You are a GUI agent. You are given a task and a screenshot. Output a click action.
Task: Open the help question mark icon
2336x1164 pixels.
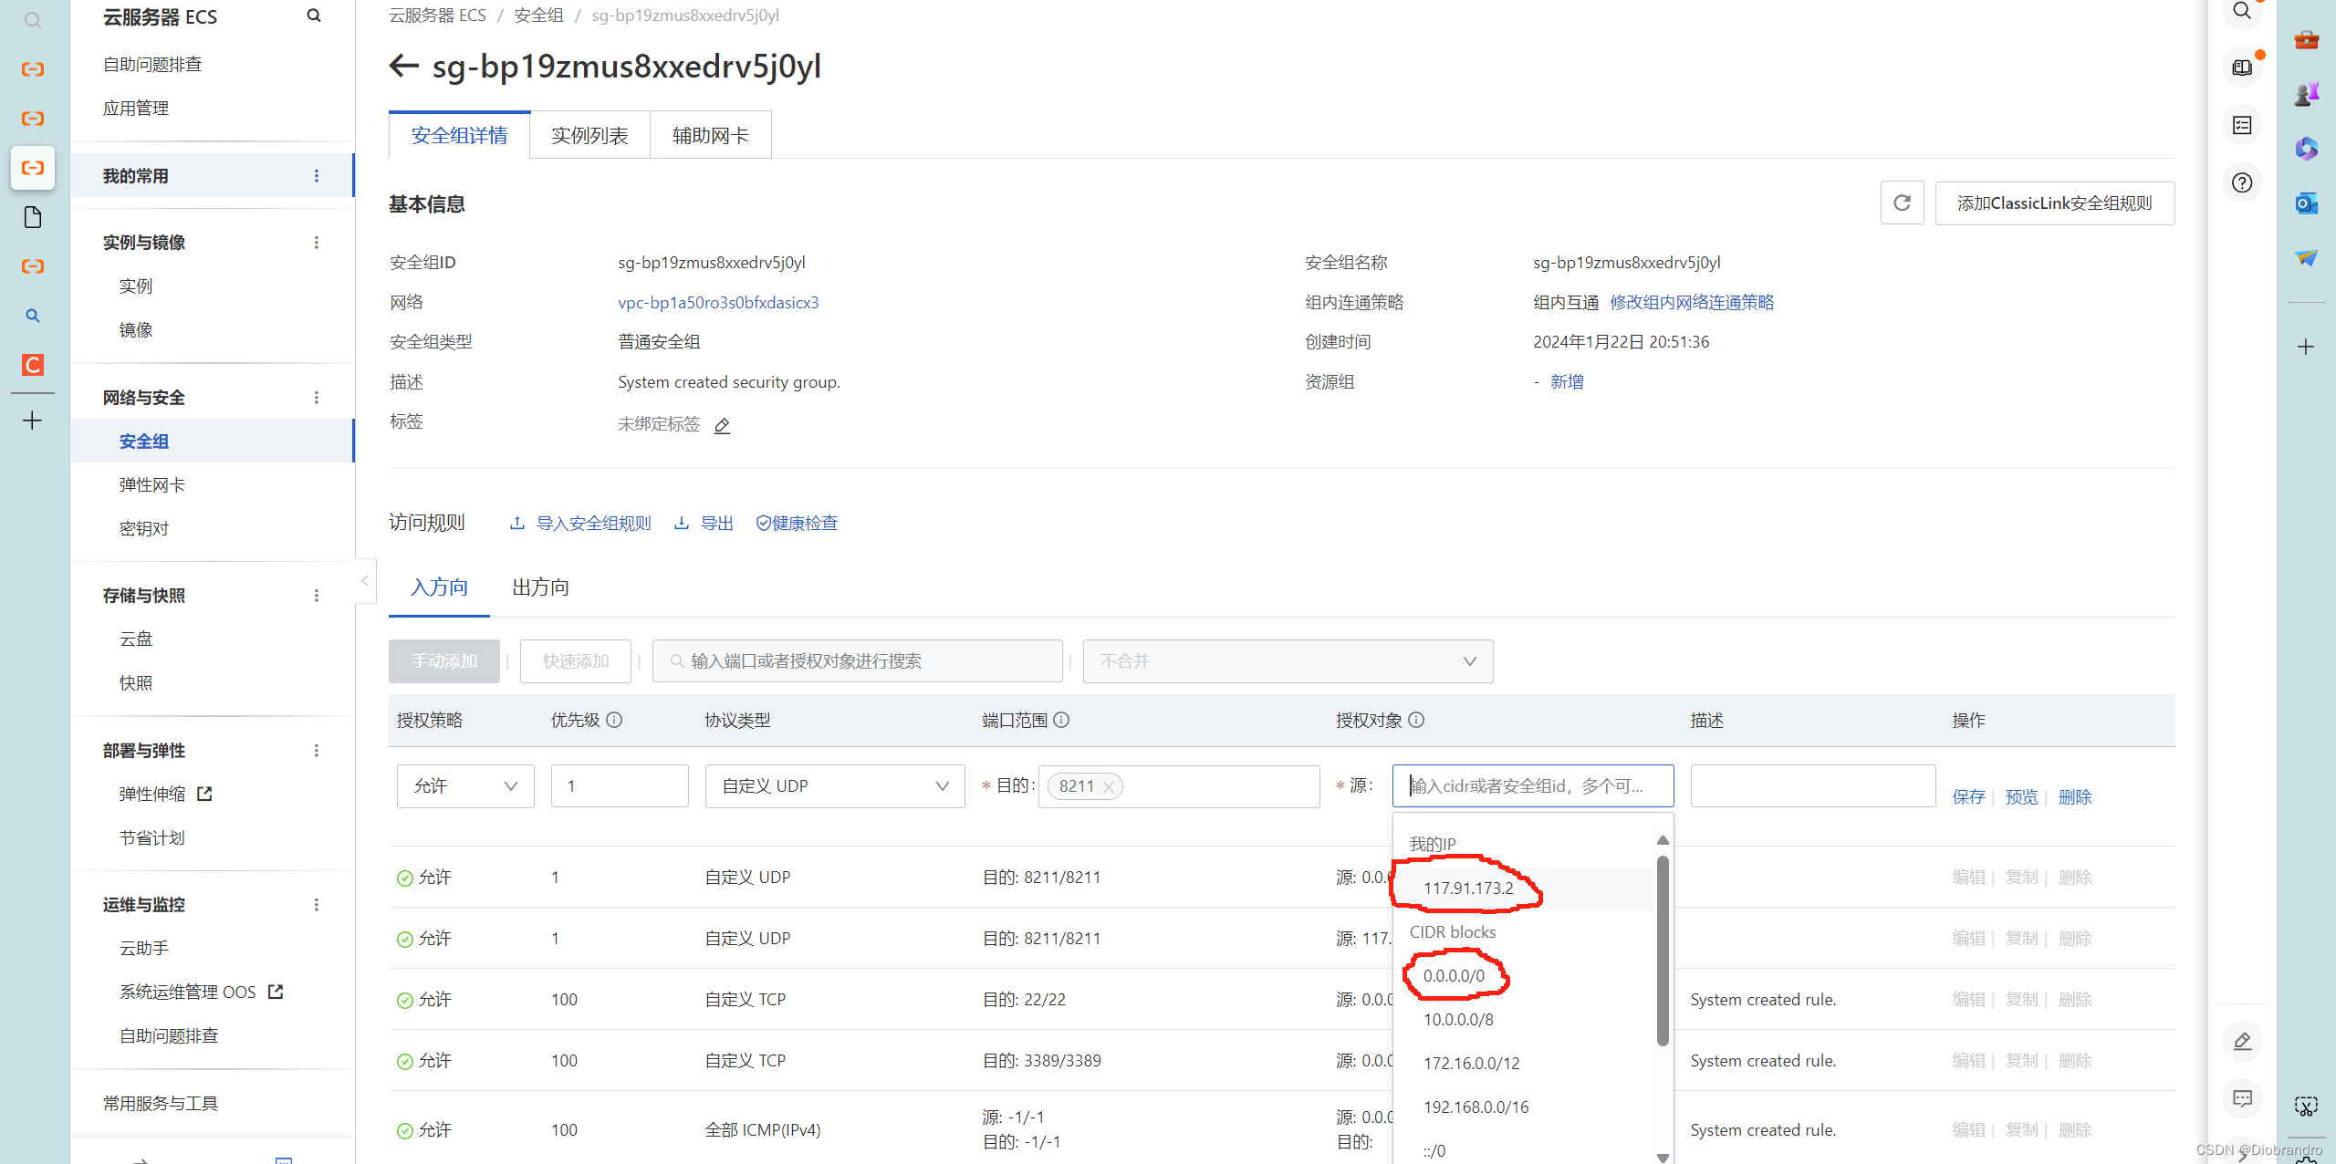pos(2242,182)
